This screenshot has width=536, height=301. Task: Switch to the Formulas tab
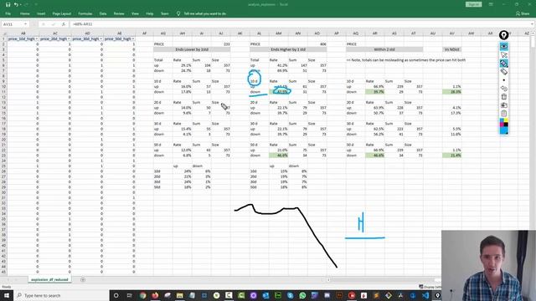click(x=85, y=13)
